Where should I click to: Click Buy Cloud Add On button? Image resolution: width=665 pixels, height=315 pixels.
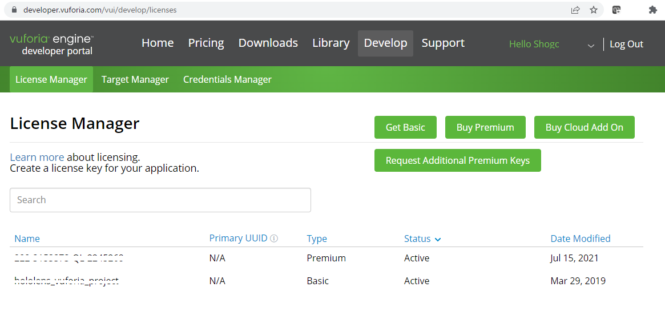(x=584, y=127)
